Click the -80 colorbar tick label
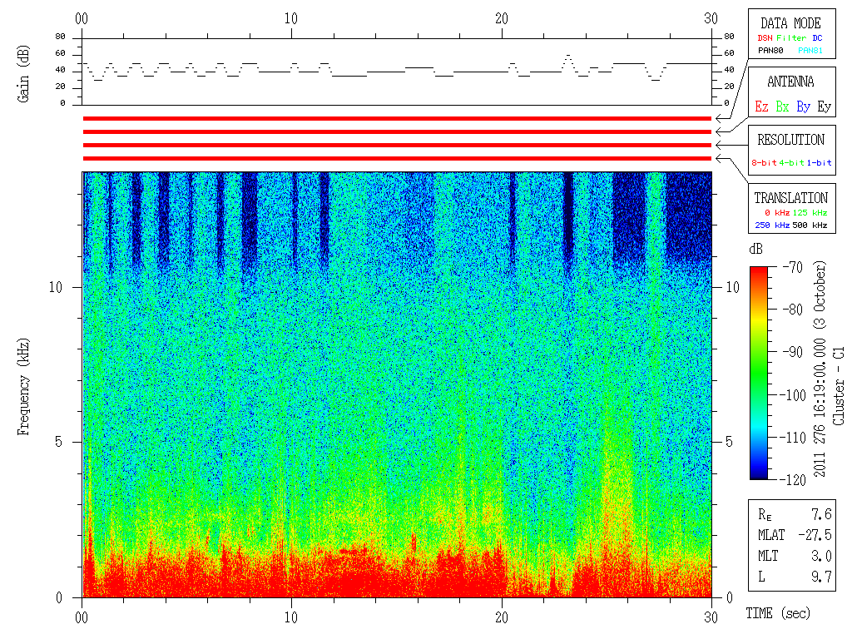852x639 pixels. [x=793, y=310]
